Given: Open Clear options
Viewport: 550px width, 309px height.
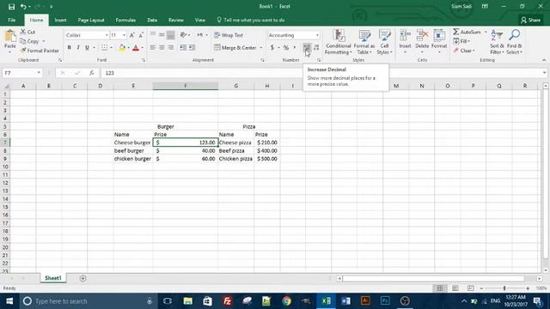Looking at the screenshot, I should [464, 51].
